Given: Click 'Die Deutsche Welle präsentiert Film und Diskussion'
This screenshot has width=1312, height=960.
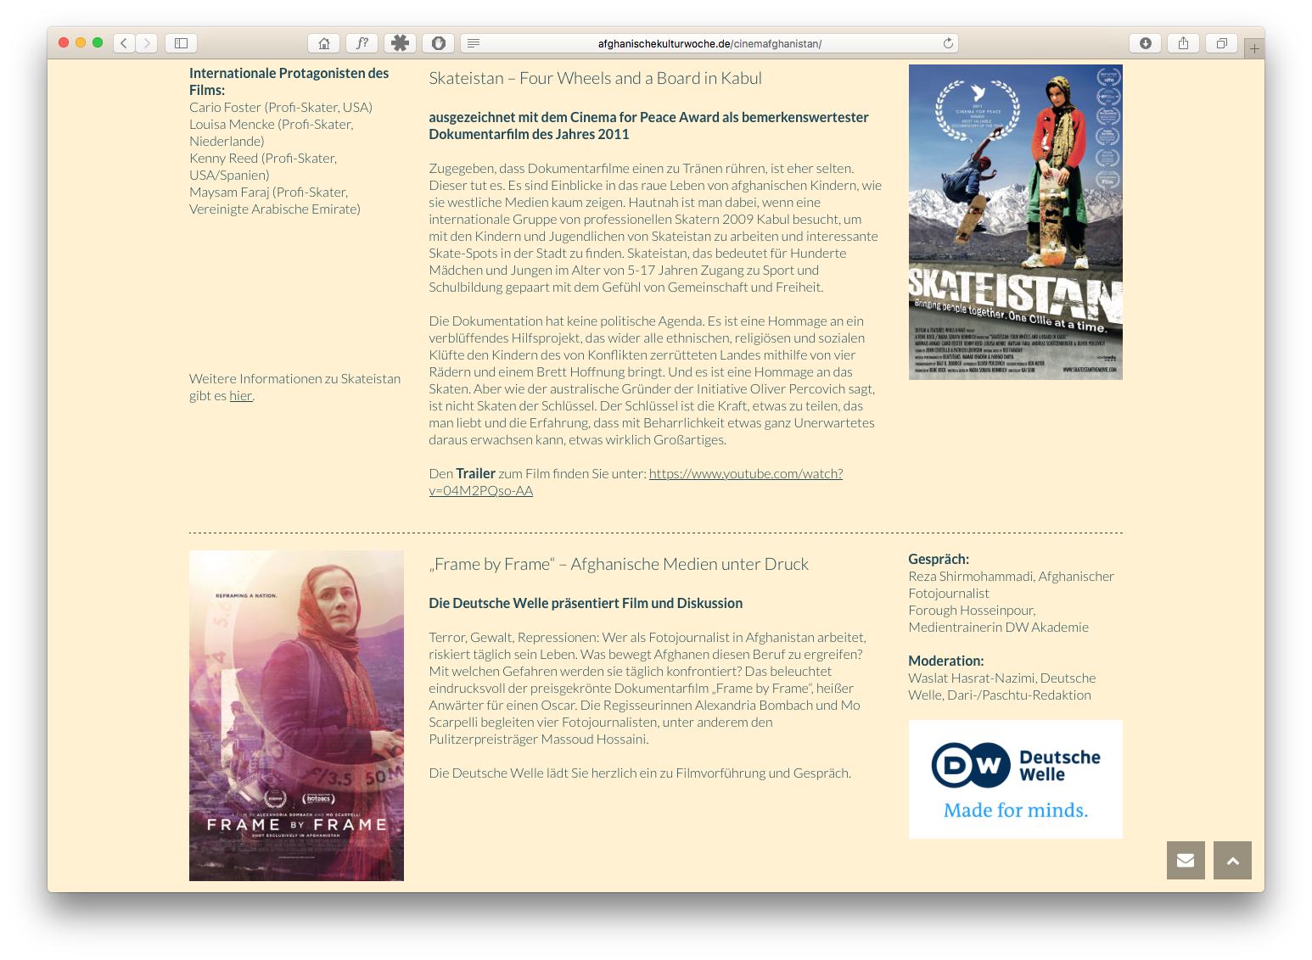Looking at the screenshot, I should (x=586, y=604).
